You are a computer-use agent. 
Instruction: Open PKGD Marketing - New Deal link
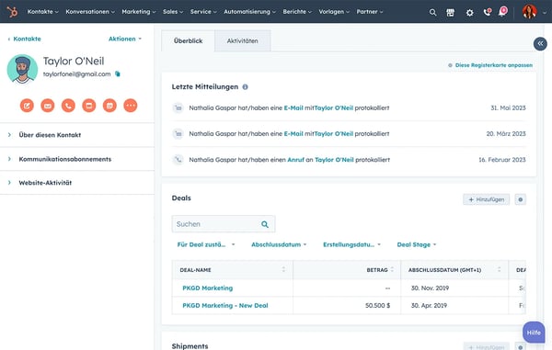click(225, 306)
